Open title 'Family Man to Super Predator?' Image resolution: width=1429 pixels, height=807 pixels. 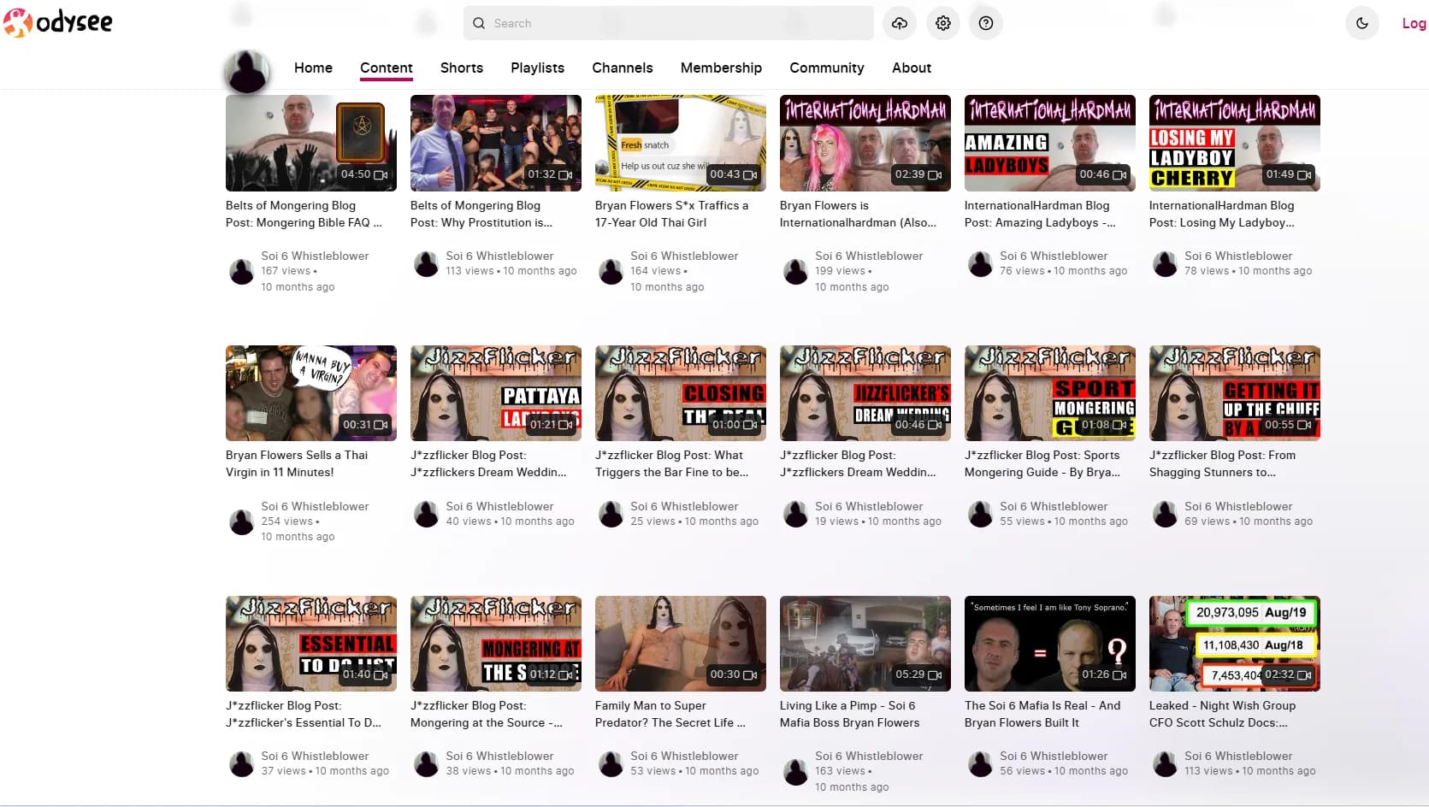coord(670,714)
